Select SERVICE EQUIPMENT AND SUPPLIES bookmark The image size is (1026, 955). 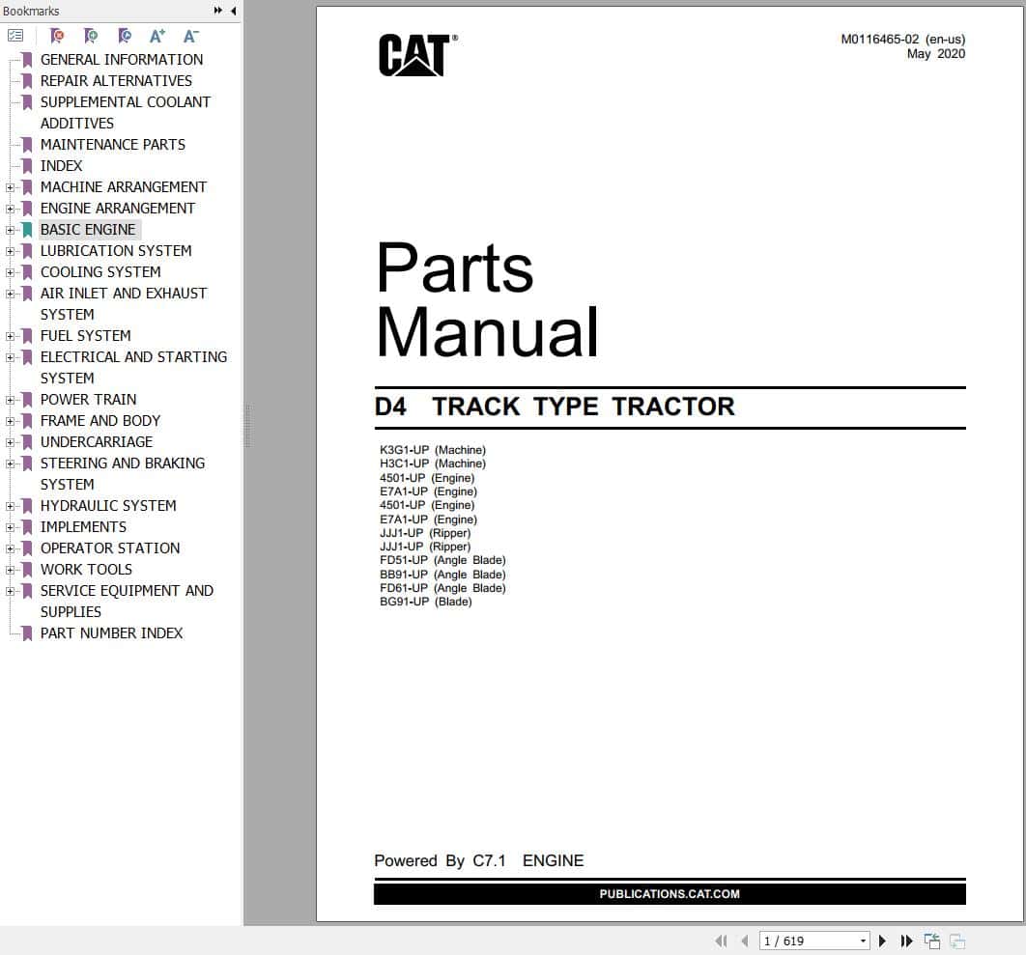pos(127,602)
